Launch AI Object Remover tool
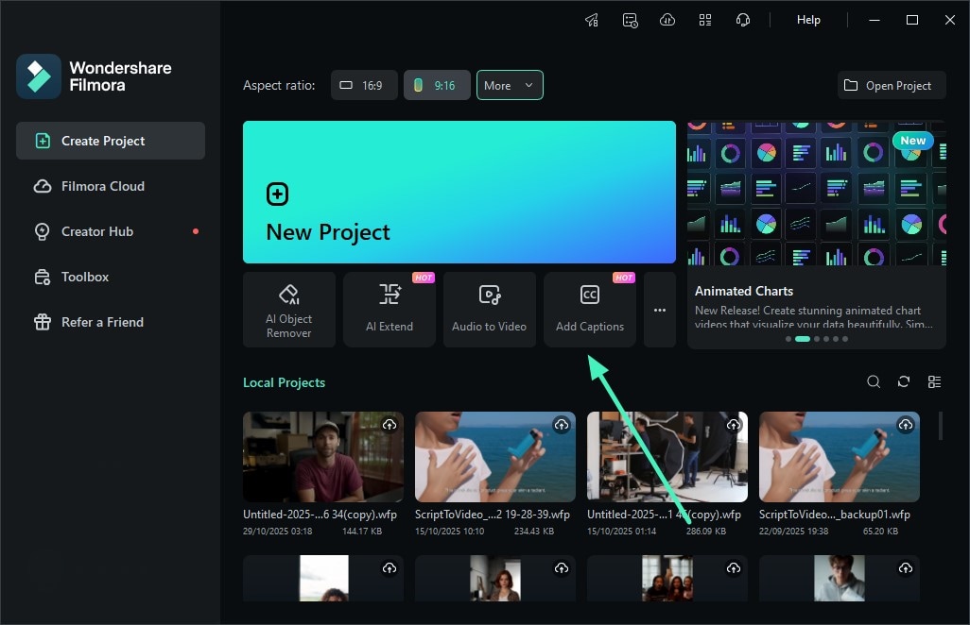The width and height of the screenshot is (970, 625). coord(289,310)
